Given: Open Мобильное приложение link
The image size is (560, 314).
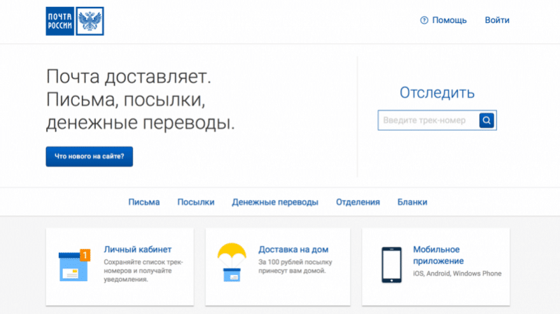Looking at the screenshot, I should (438, 255).
